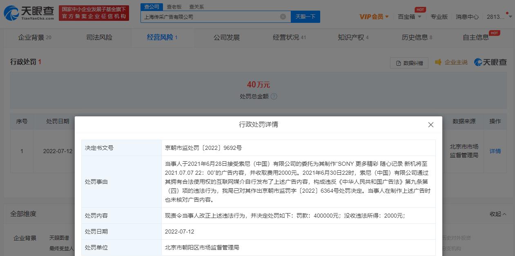Switch to 经营风险 tab

click(162, 38)
